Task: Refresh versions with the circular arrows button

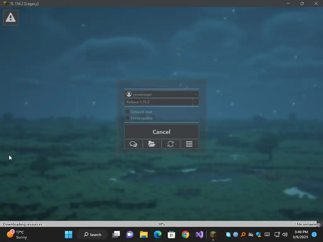Action: point(171,144)
